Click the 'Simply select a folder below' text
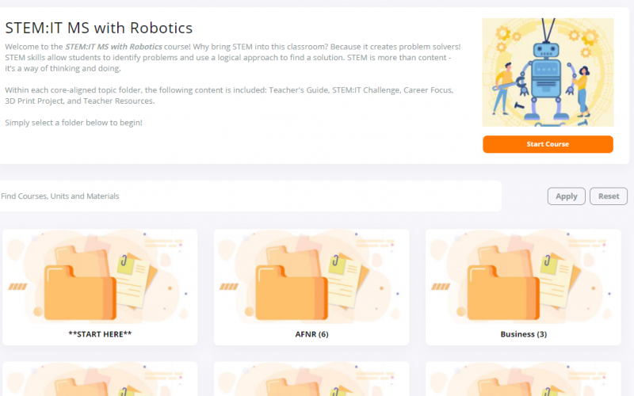The image size is (634, 396). point(74,123)
